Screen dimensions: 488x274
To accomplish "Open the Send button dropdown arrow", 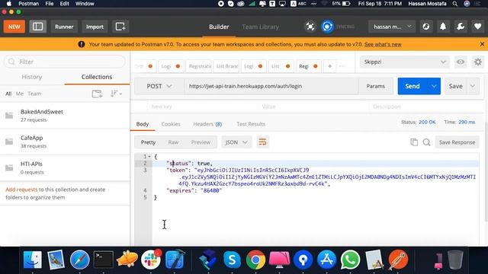I will coord(434,86).
